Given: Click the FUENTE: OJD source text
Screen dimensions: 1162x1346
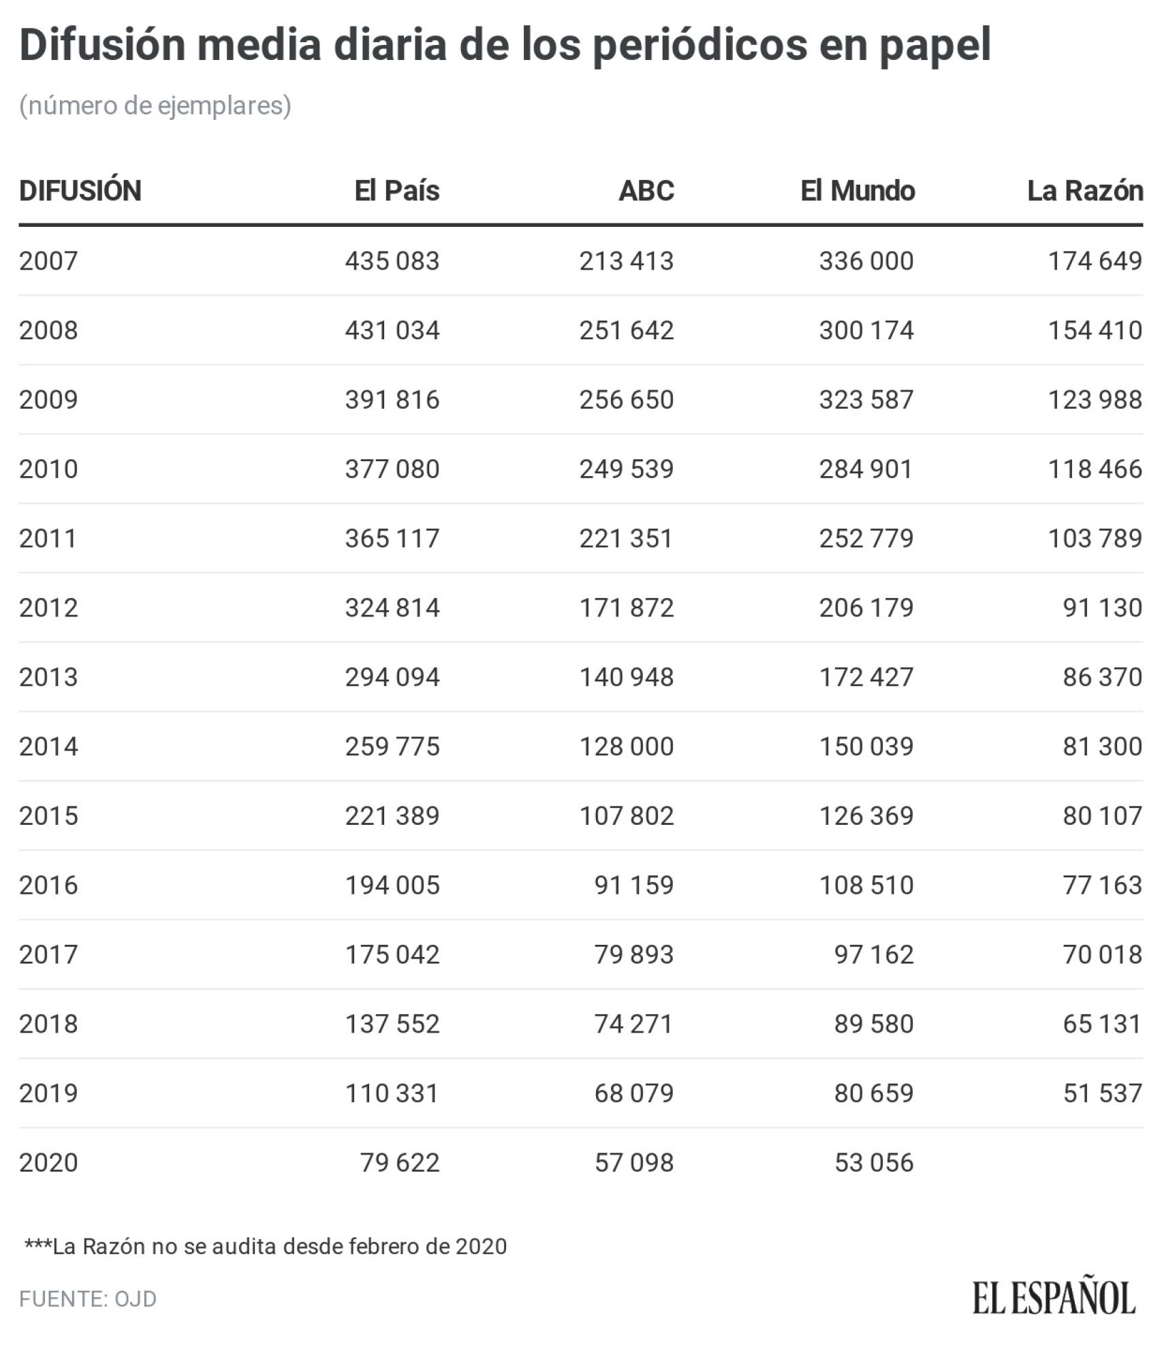Looking at the screenshot, I should [88, 1299].
